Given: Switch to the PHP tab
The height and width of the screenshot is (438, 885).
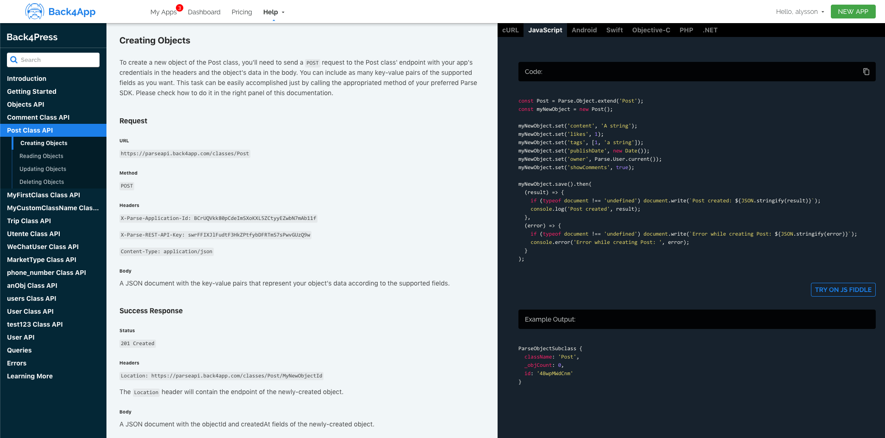Looking at the screenshot, I should (x=686, y=30).
